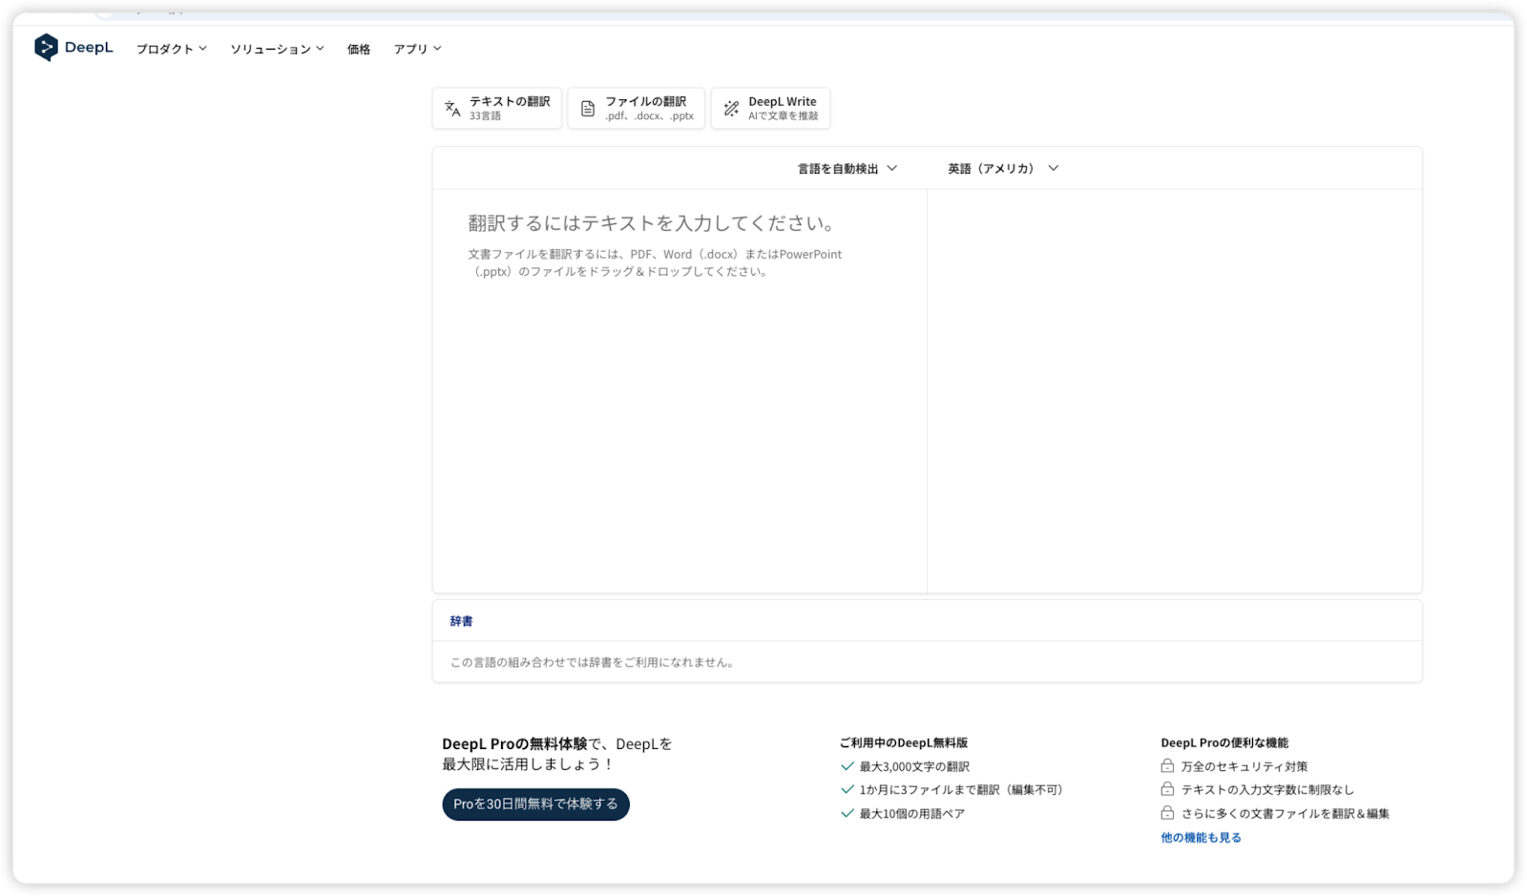This screenshot has height=896, width=1527.
Task: Open the プロダクト dropdown menu
Action: point(172,49)
